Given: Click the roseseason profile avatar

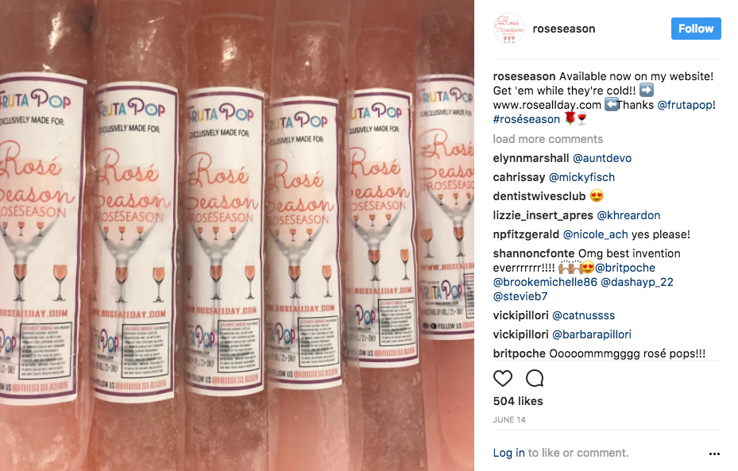Looking at the screenshot, I should tap(508, 29).
